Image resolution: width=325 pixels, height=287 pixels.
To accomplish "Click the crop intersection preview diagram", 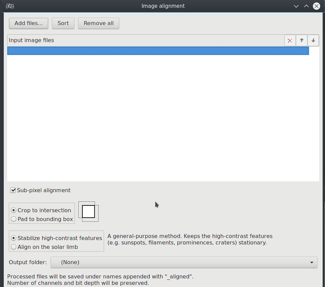I will point(88,212).
